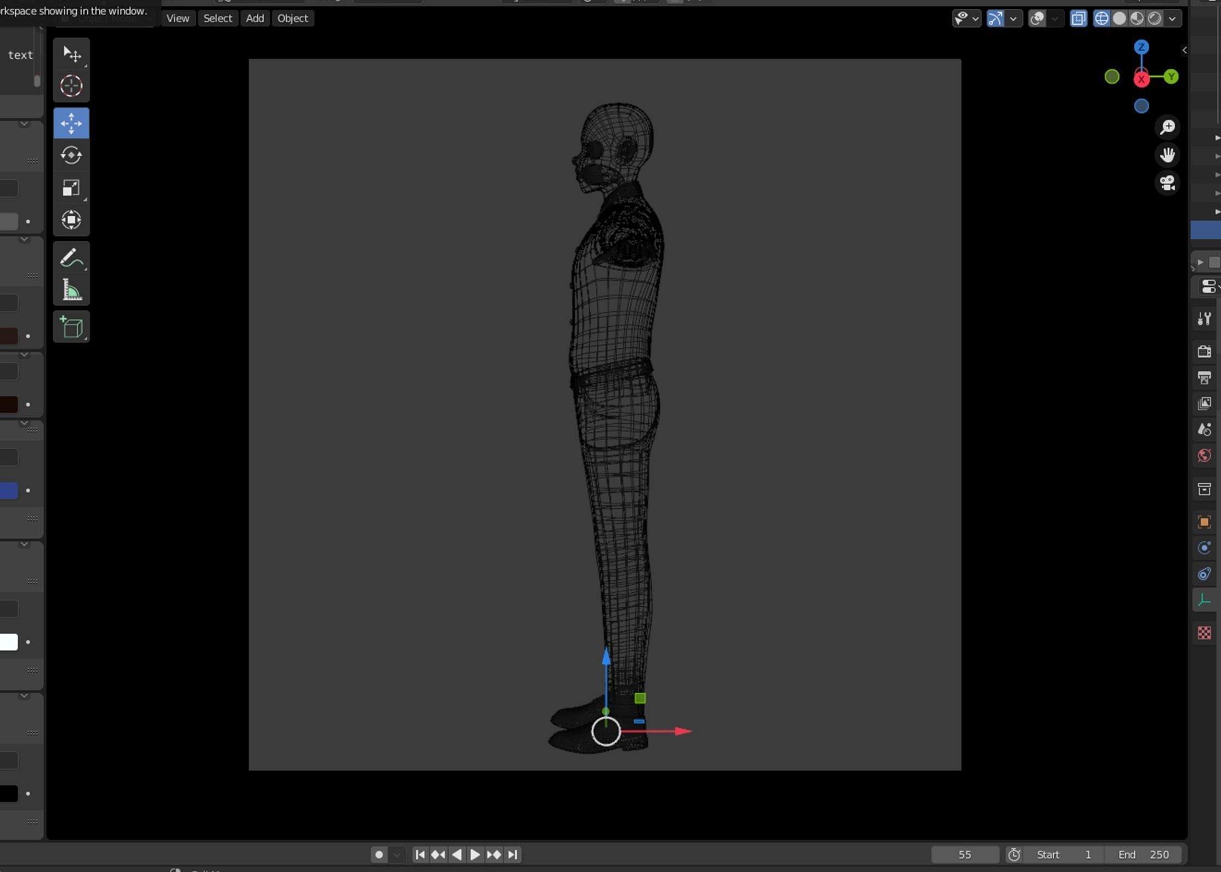Toggle the gizmo visibility button
Screen dimensions: 1221x872
tap(996, 19)
